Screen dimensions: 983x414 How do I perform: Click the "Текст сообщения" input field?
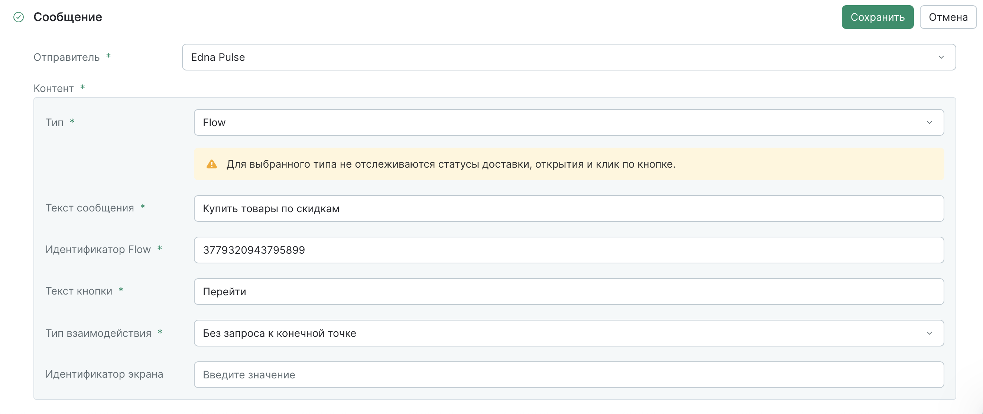point(568,208)
